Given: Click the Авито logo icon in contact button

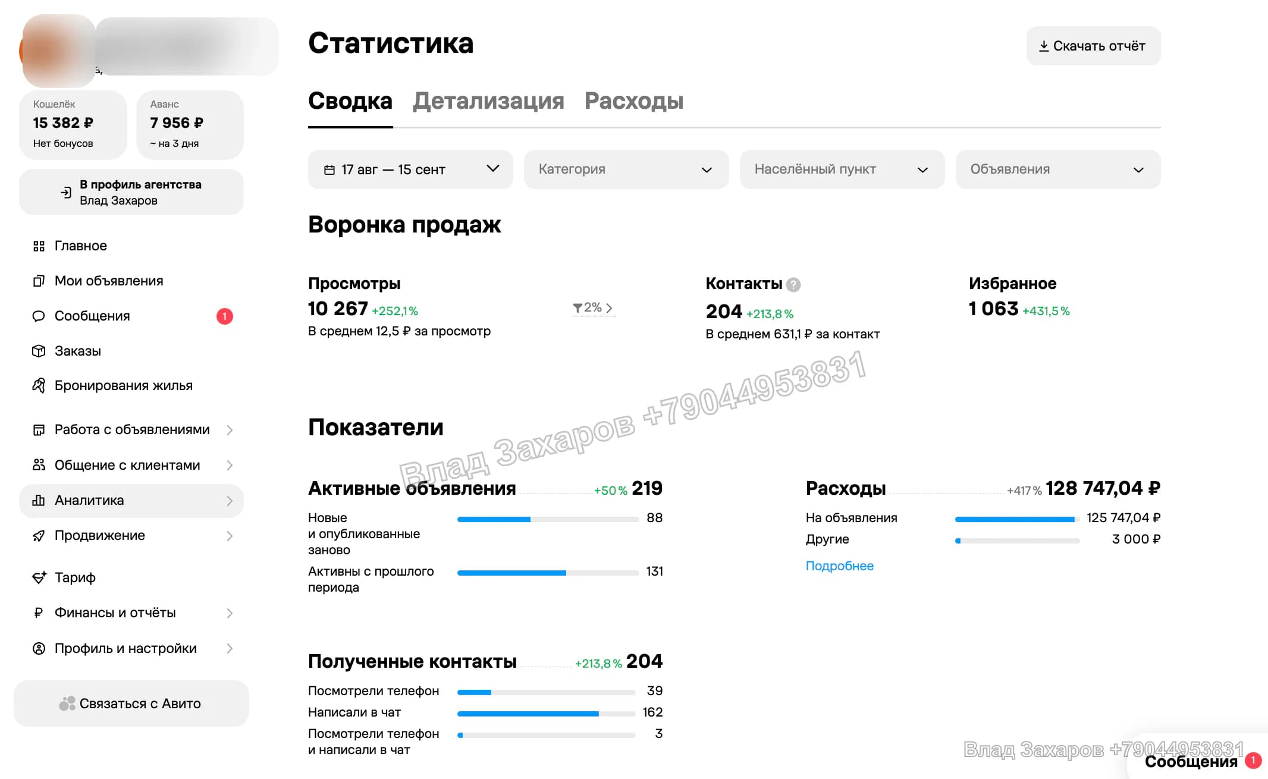Looking at the screenshot, I should [67, 703].
